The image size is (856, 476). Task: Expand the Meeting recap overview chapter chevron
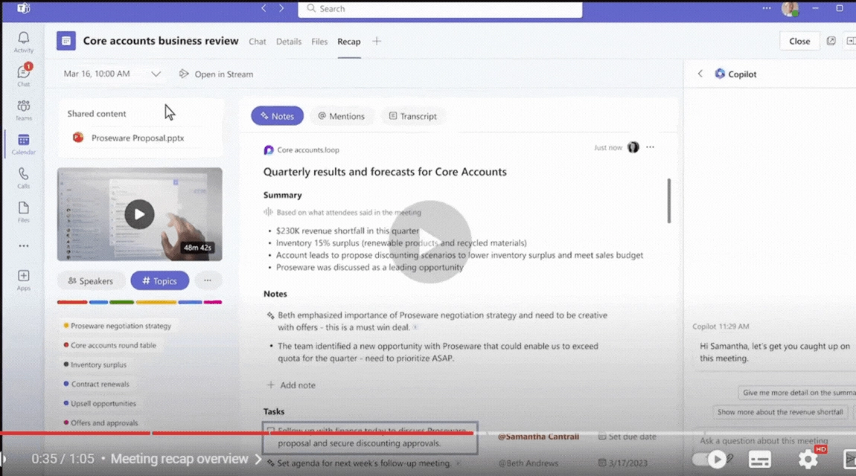258,459
